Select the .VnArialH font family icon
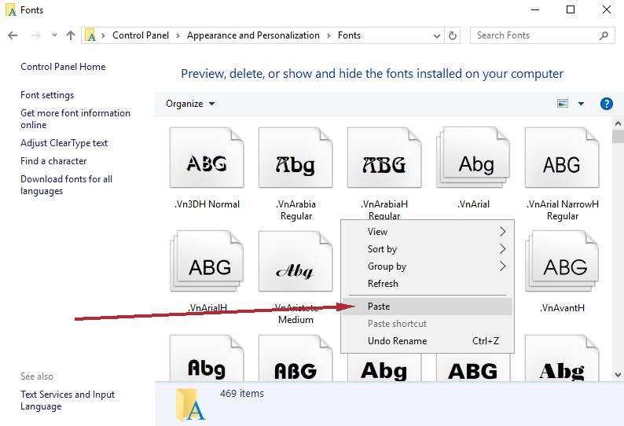 [207, 261]
